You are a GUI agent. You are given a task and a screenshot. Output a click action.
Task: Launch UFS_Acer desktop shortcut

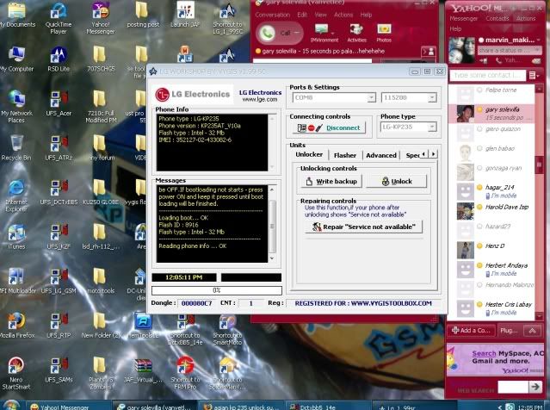click(x=59, y=103)
